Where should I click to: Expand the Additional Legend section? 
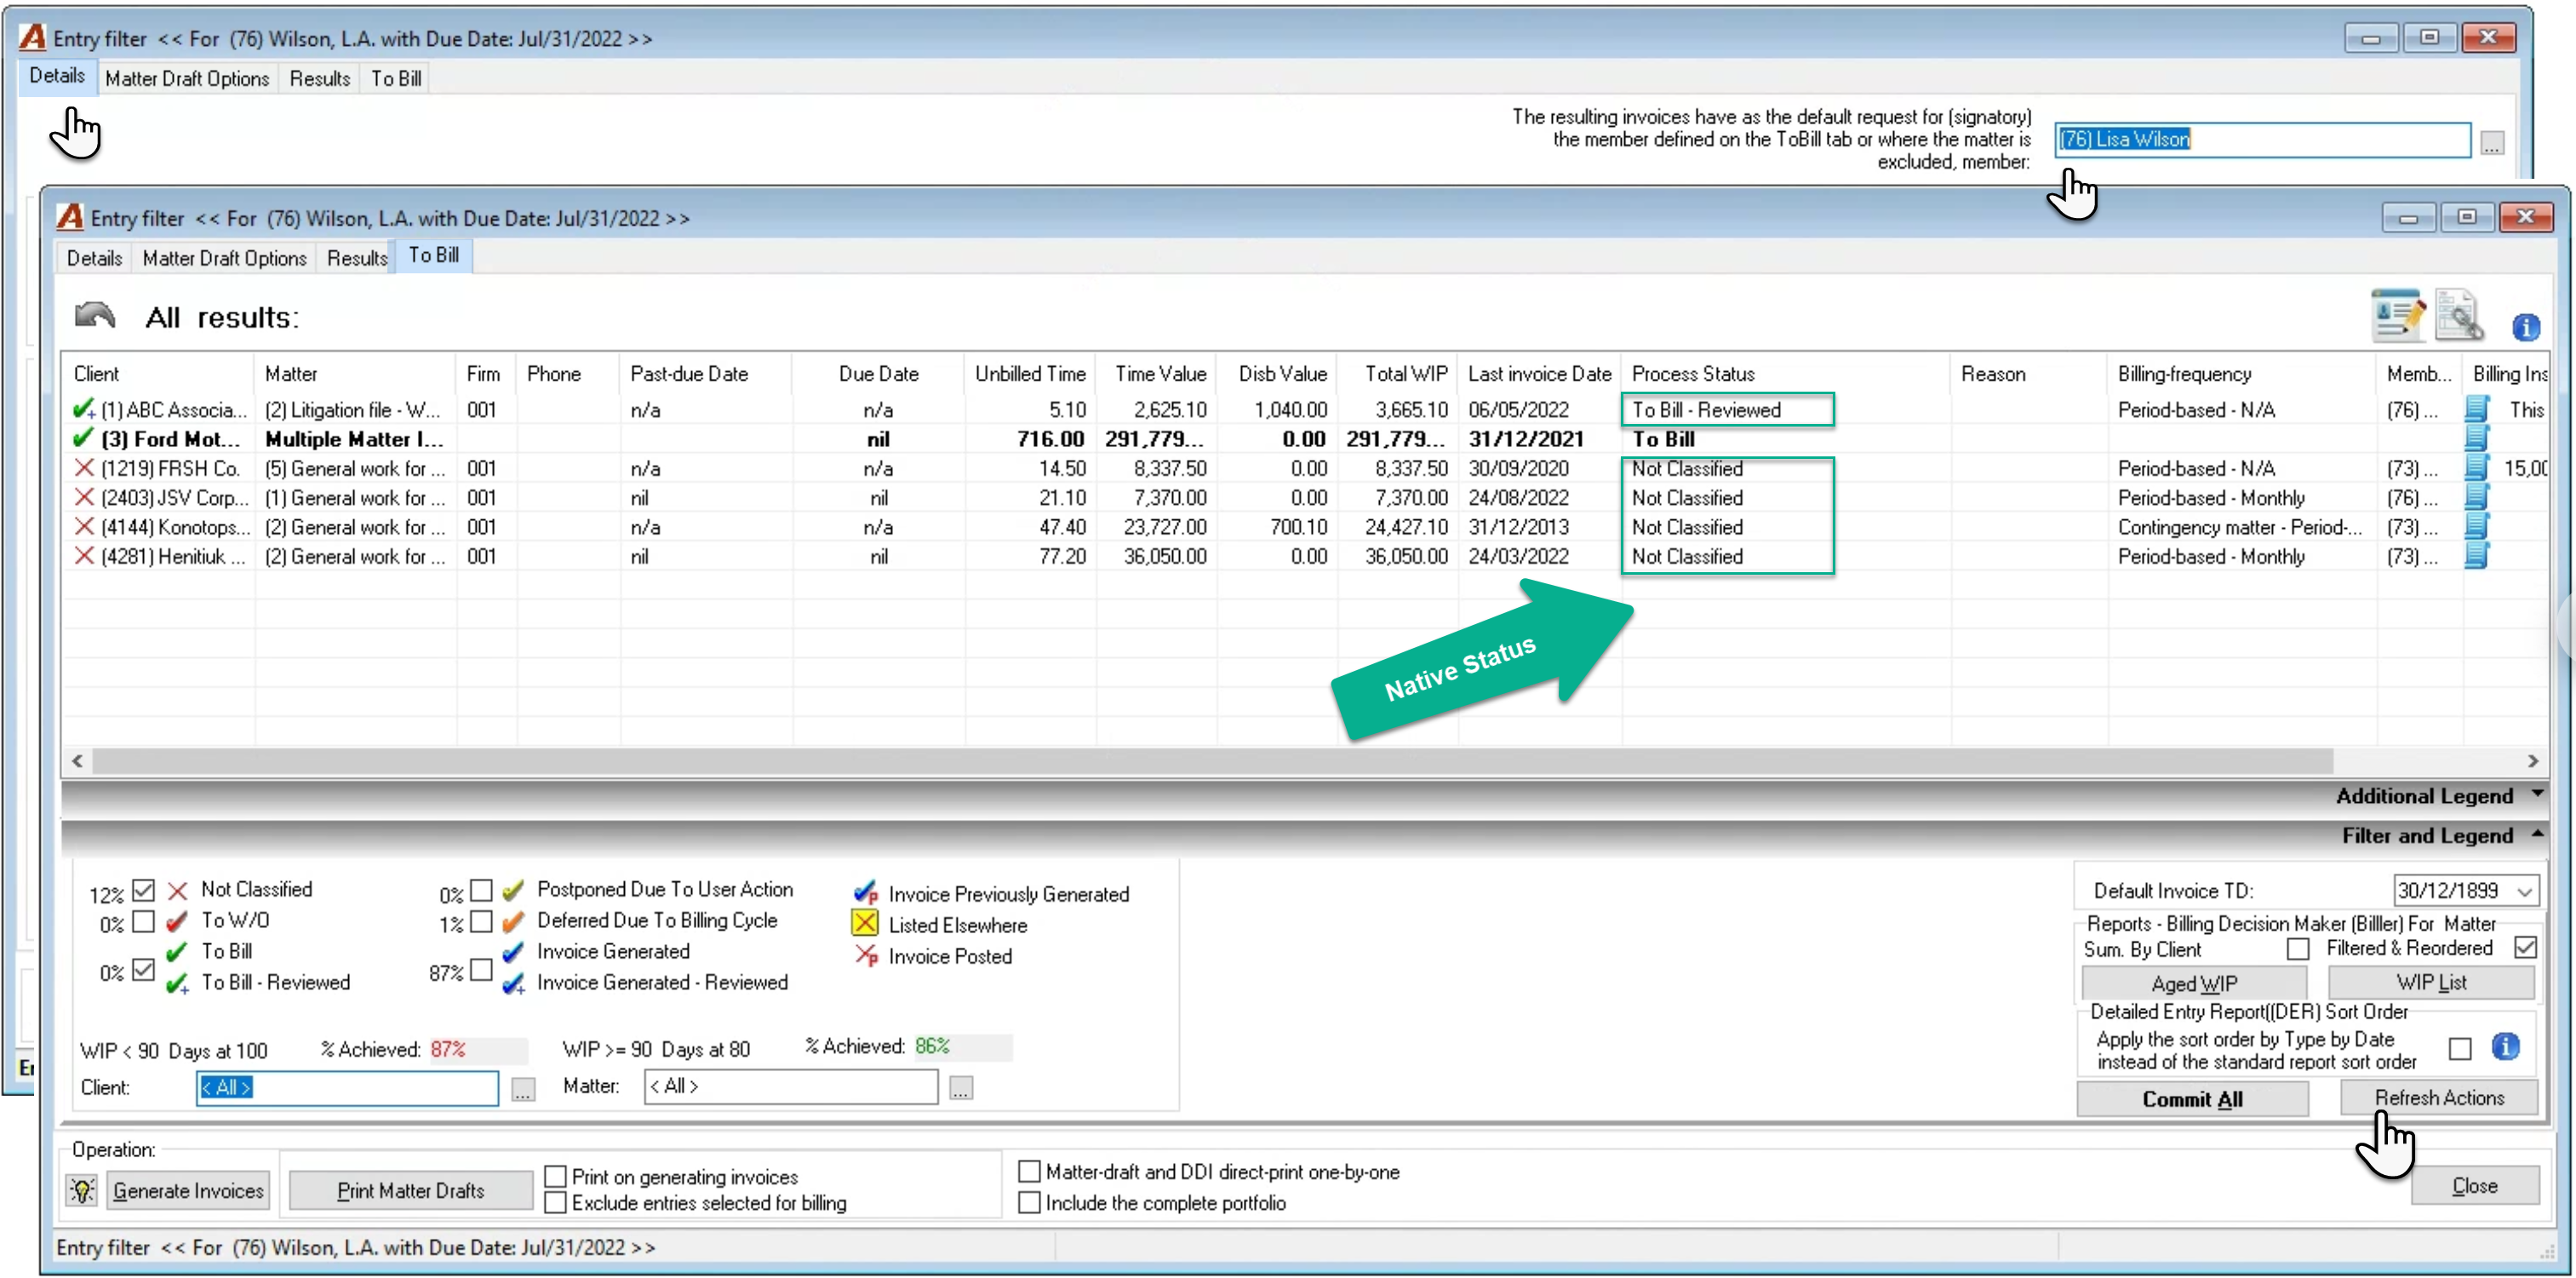2537,794
